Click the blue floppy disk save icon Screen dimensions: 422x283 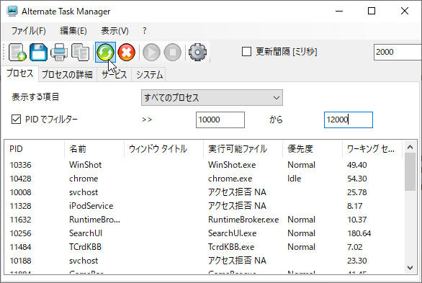point(38,52)
